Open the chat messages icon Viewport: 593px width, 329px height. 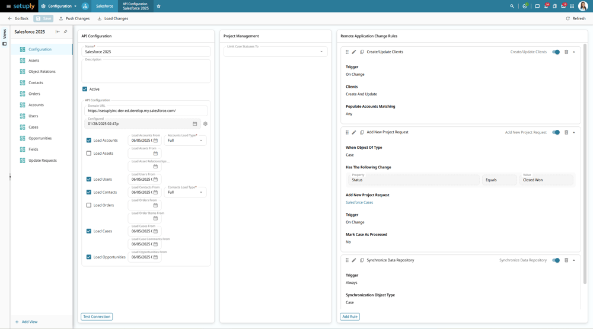point(537,6)
